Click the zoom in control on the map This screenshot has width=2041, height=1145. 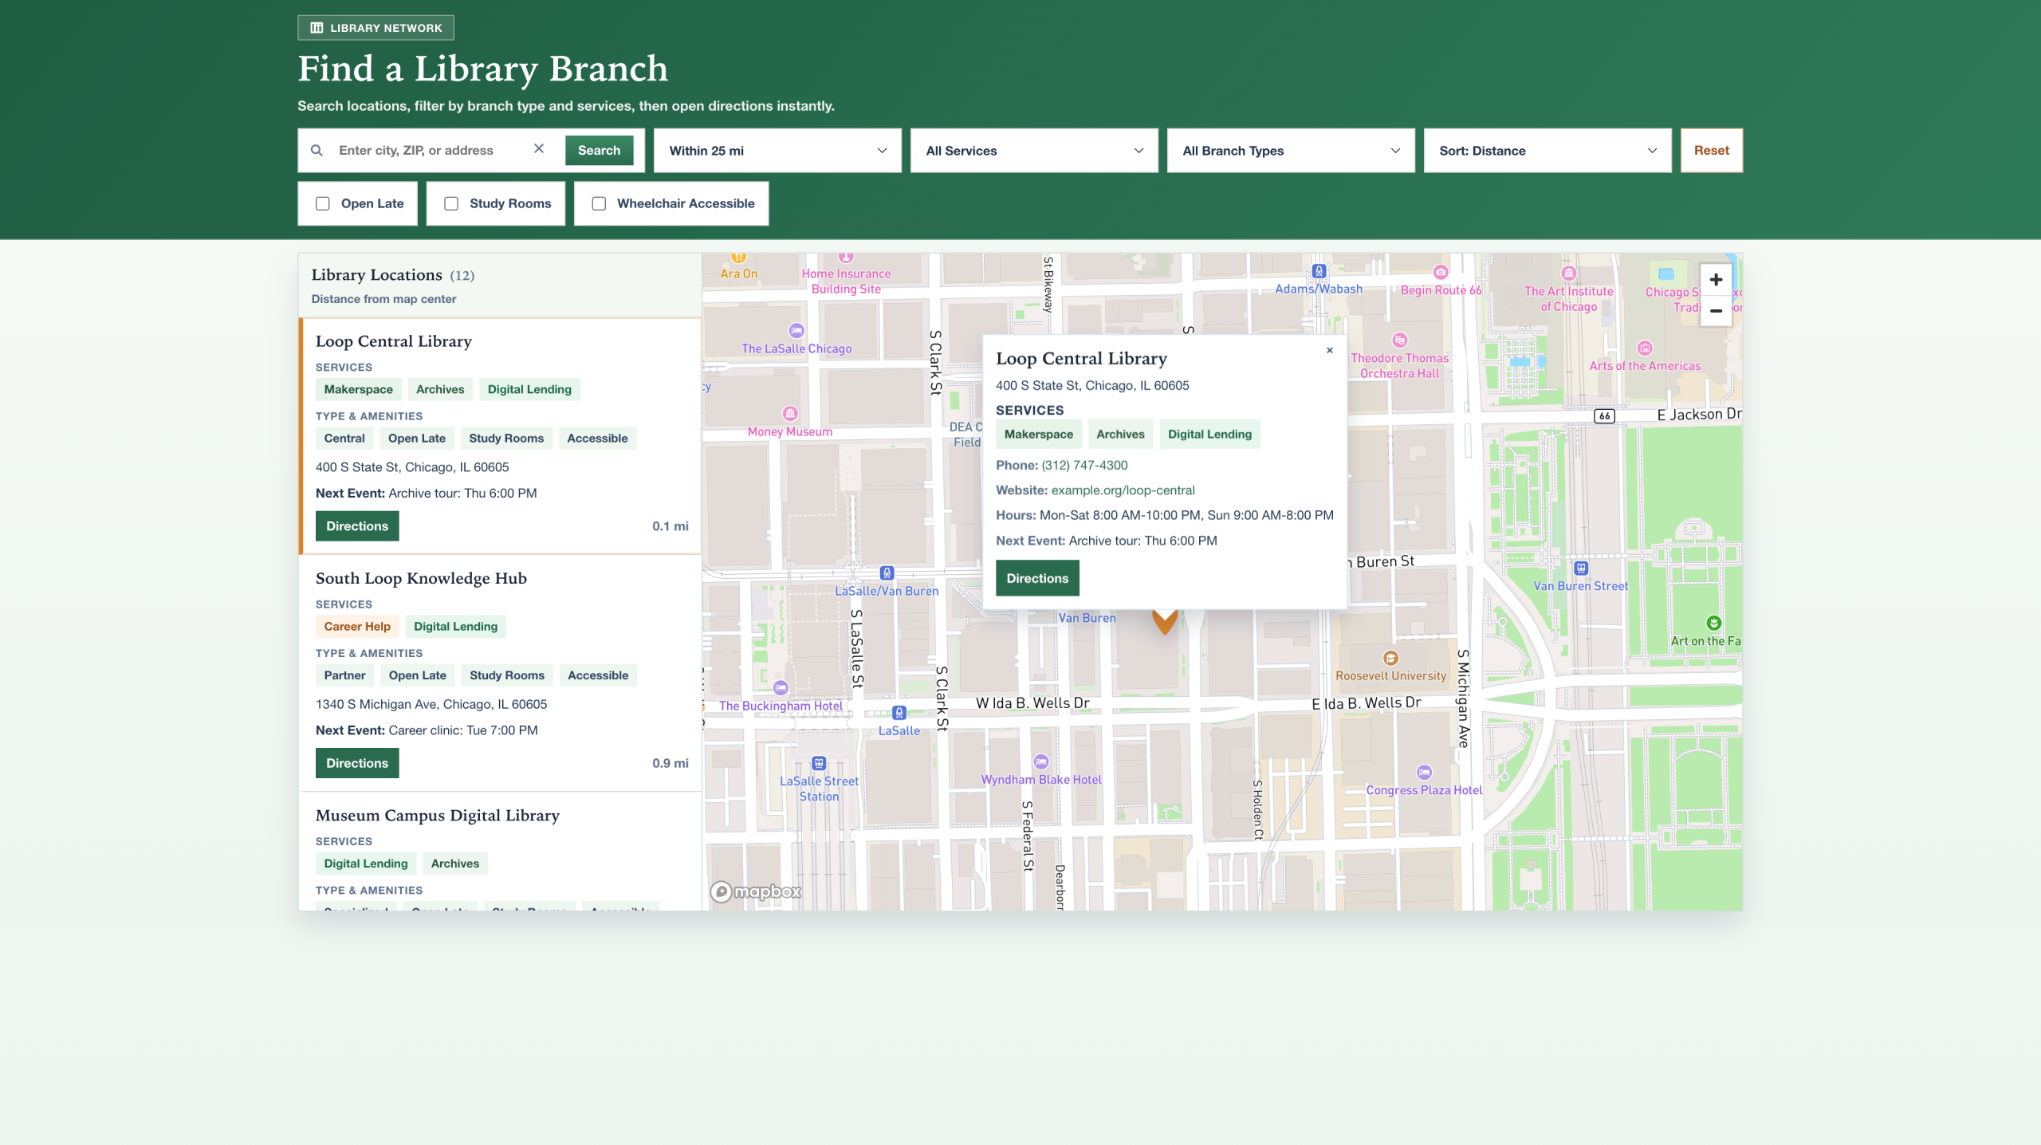(1716, 280)
